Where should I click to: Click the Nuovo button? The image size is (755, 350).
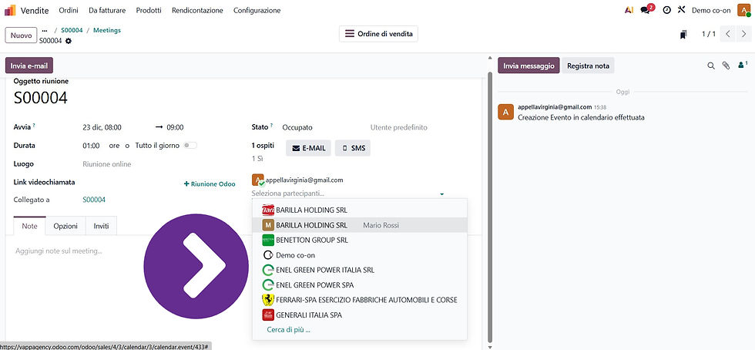22,35
